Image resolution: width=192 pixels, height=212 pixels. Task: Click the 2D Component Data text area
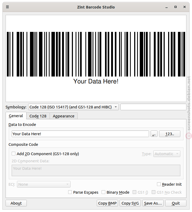[x=96, y=170]
